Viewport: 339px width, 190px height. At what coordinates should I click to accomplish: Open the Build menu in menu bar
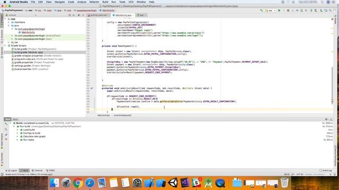click(x=105, y=2)
